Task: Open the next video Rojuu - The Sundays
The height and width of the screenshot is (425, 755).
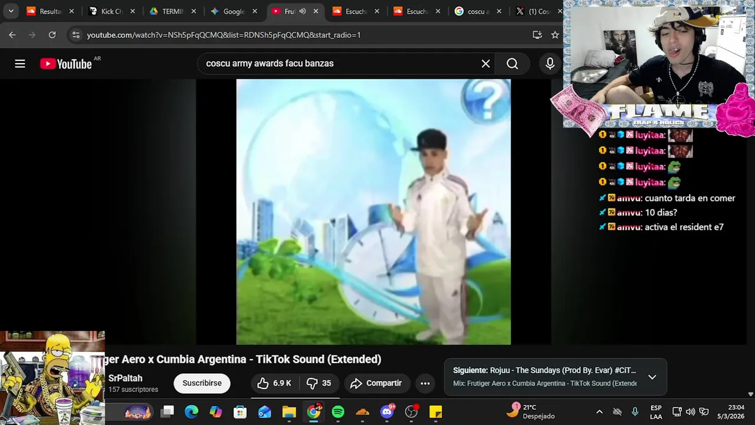Action: [544, 370]
